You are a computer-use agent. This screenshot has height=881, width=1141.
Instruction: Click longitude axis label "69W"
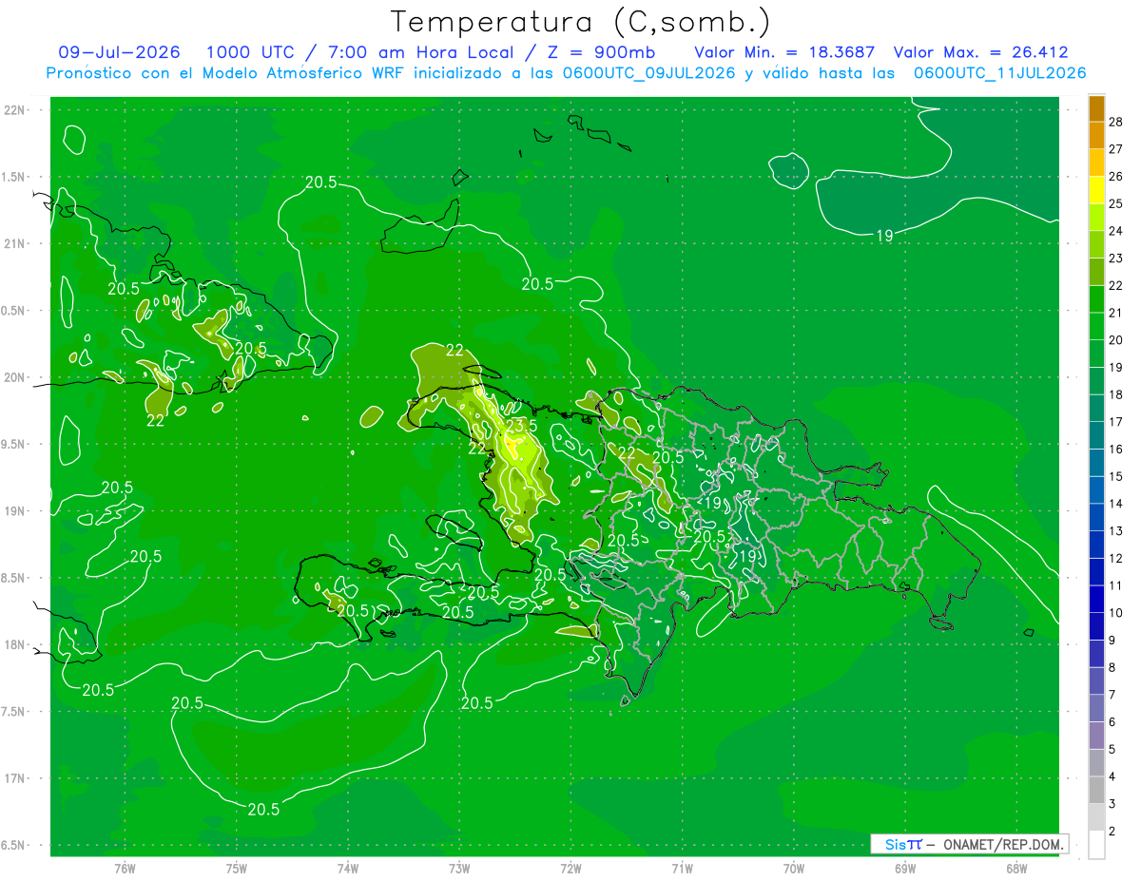pyautogui.click(x=905, y=868)
